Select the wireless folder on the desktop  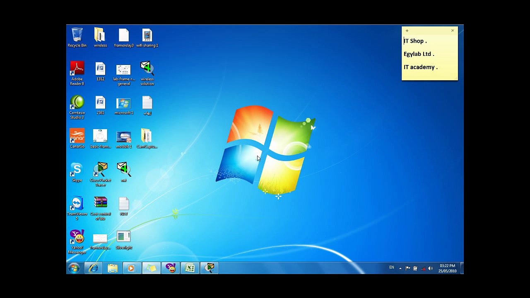(x=100, y=38)
